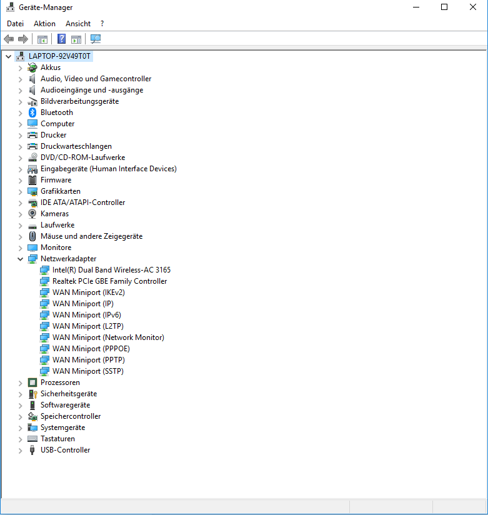Screen dimensions: 488x515
Task: Select the Monitore label
Action: point(56,247)
